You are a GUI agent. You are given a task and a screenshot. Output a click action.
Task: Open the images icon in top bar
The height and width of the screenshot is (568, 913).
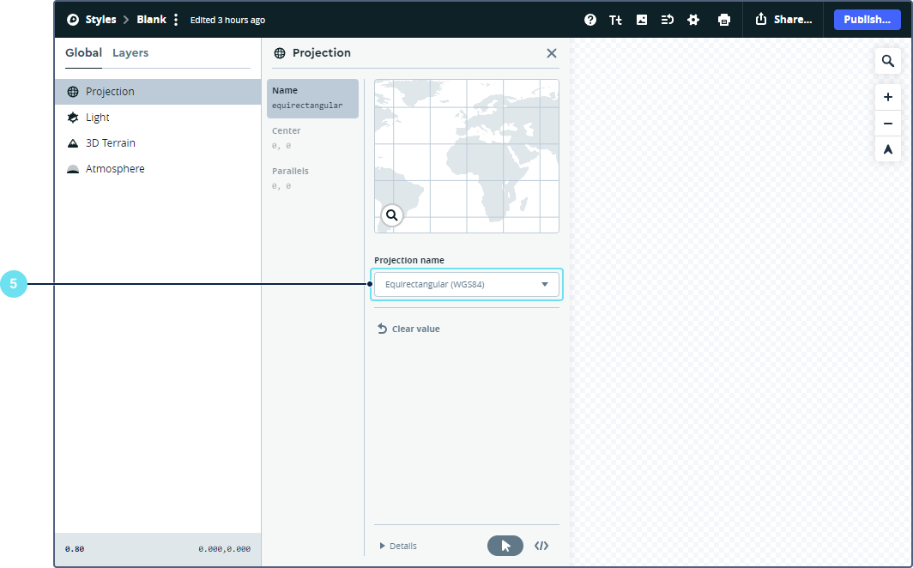click(642, 20)
